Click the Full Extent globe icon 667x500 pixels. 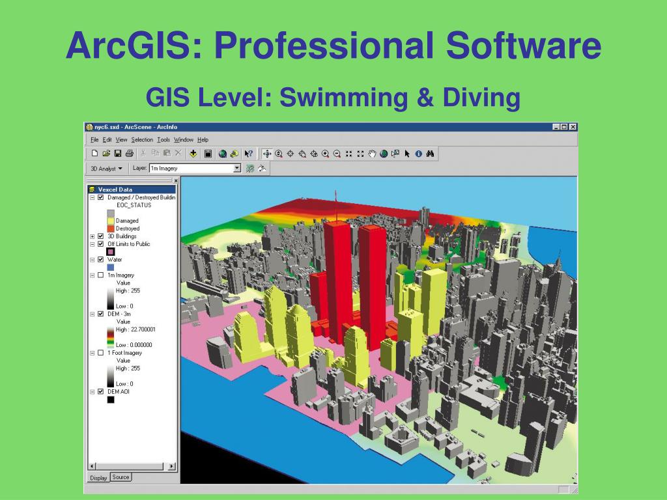[384, 154]
